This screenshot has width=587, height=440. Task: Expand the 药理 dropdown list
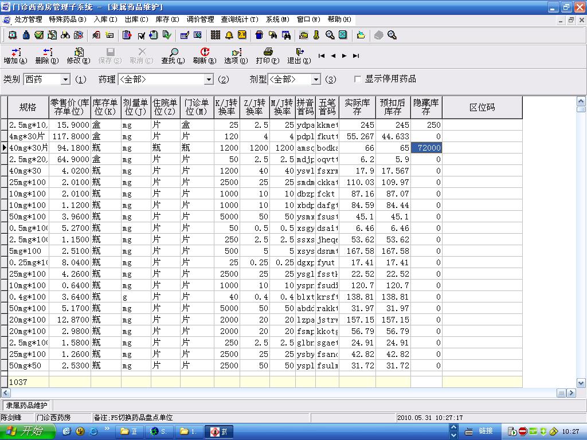point(209,80)
